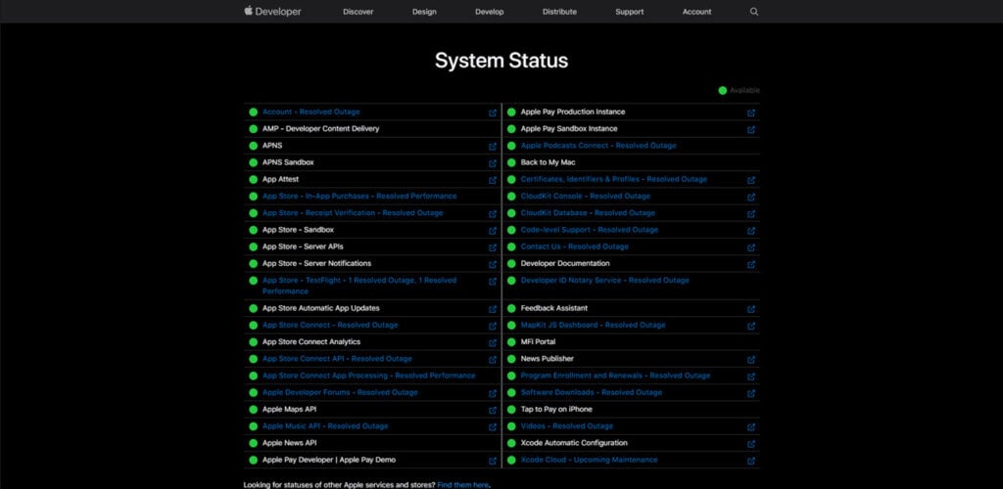
Task: Open the Discover menu in the navigation bar
Action: tap(358, 12)
